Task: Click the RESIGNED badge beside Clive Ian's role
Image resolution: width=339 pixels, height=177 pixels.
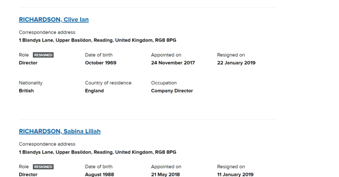Action: (x=43, y=55)
